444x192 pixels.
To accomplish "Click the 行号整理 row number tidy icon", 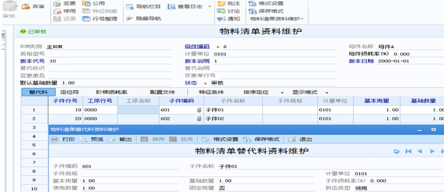I will [x=86, y=19].
